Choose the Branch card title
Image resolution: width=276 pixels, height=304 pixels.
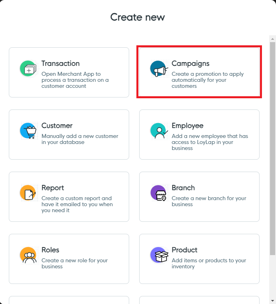tap(183, 188)
